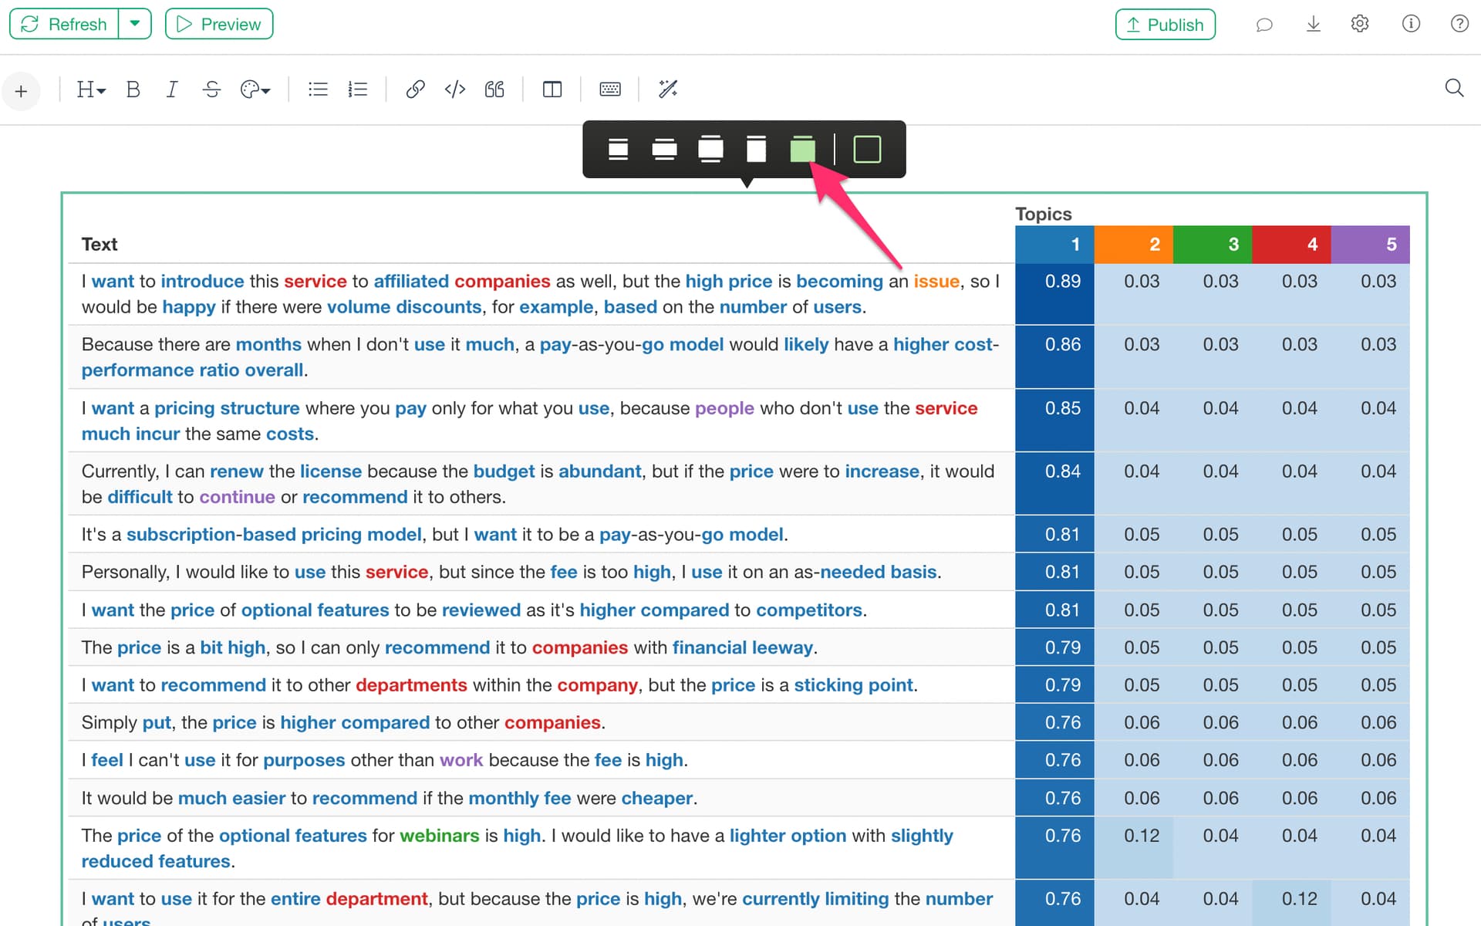Image resolution: width=1481 pixels, height=926 pixels.
Task: Insert a blockquote using the quote icon
Action: coord(494,90)
